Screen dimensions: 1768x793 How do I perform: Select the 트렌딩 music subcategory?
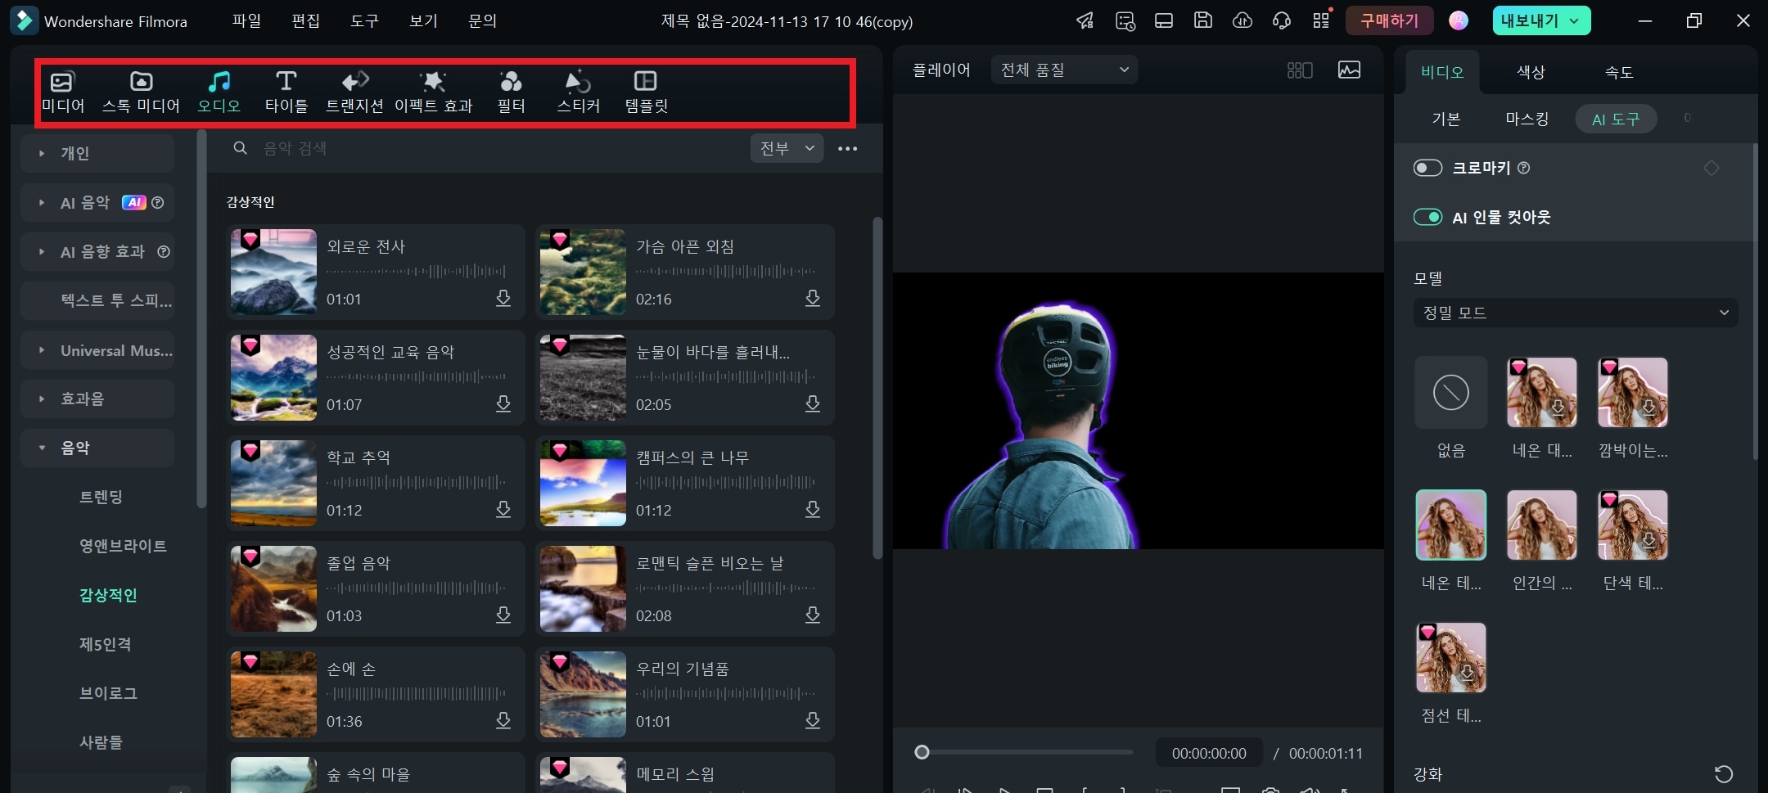pos(101,497)
